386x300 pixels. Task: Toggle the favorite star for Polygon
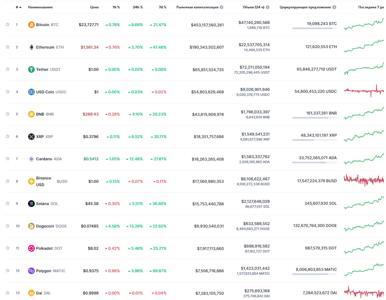tap(8, 271)
